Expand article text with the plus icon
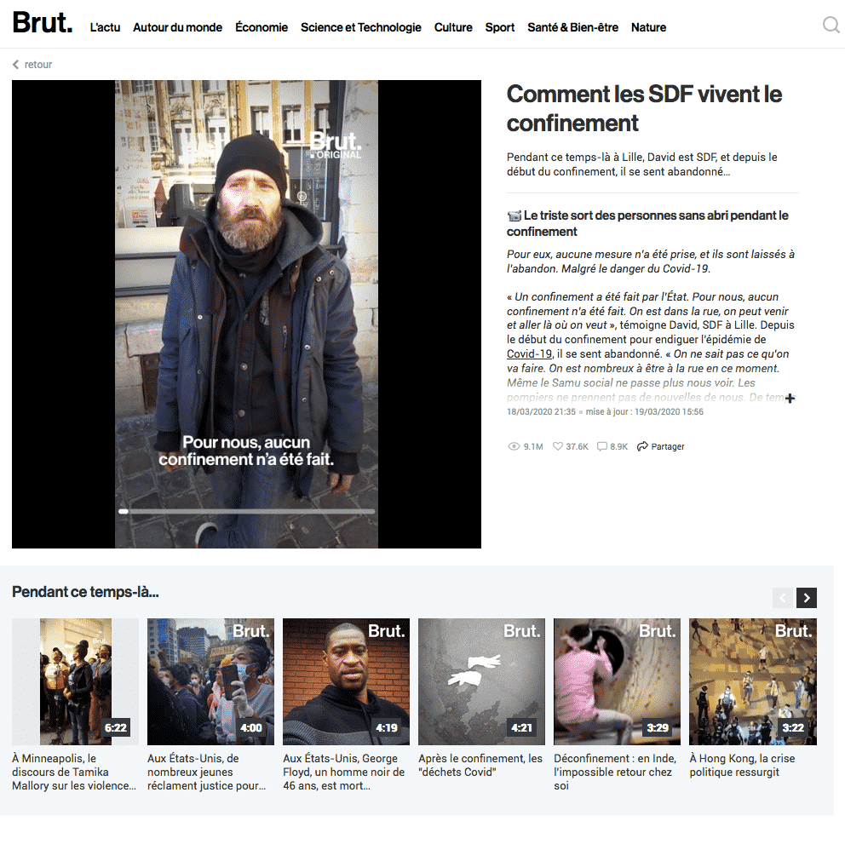The width and height of the screenshot is (845, 850). pos(790,399)
